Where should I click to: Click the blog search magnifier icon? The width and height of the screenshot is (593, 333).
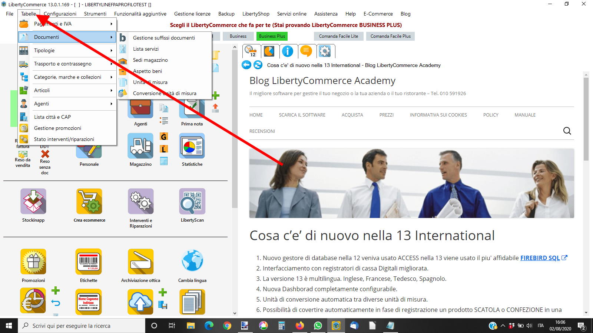pyautogui.click(x=567, y=131)
